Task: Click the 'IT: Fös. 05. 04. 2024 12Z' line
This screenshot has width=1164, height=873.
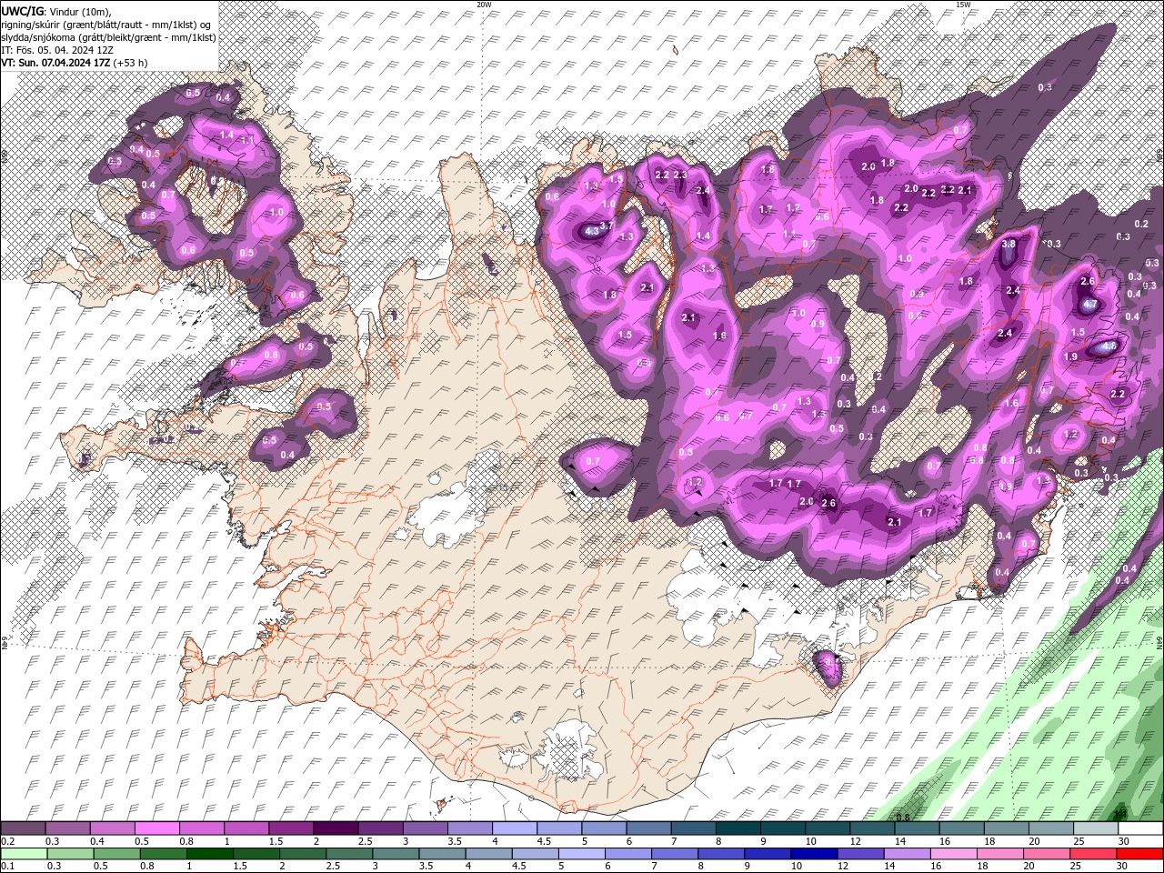Action: 56,50
